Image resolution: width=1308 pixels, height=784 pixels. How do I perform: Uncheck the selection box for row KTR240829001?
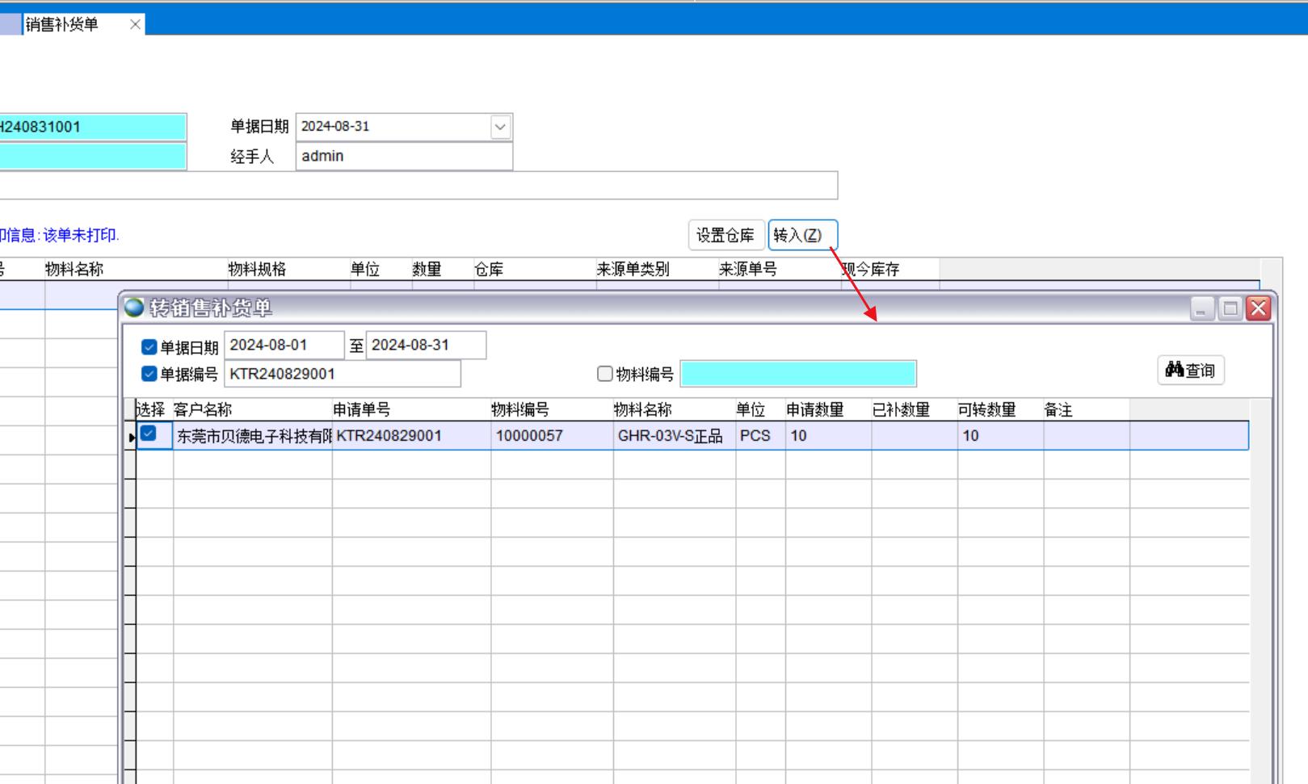tap(149, 434)
